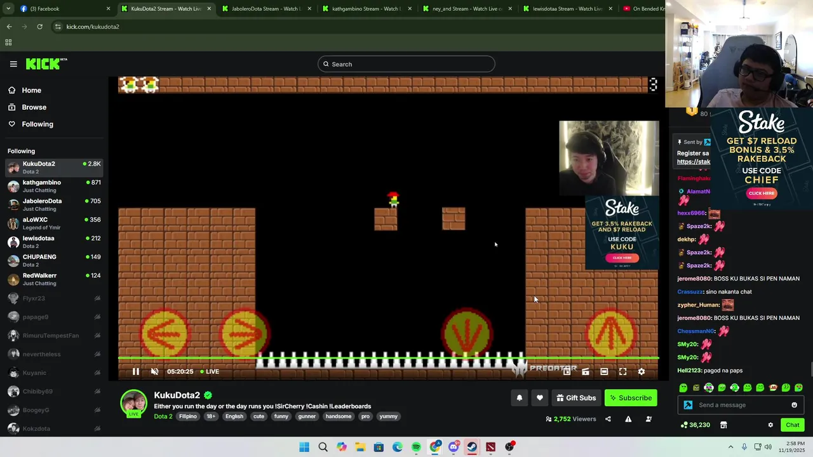Click the English tag

click(x=234, y=416)
